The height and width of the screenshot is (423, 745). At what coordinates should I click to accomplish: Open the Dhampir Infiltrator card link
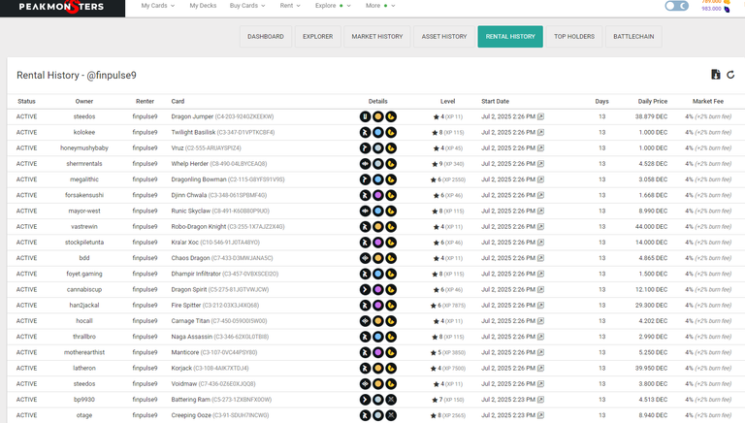click(x=196, y=274)
